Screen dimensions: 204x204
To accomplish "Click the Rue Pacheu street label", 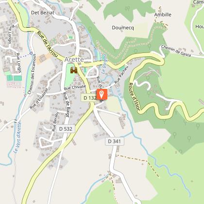I will [x=121, y=75].
